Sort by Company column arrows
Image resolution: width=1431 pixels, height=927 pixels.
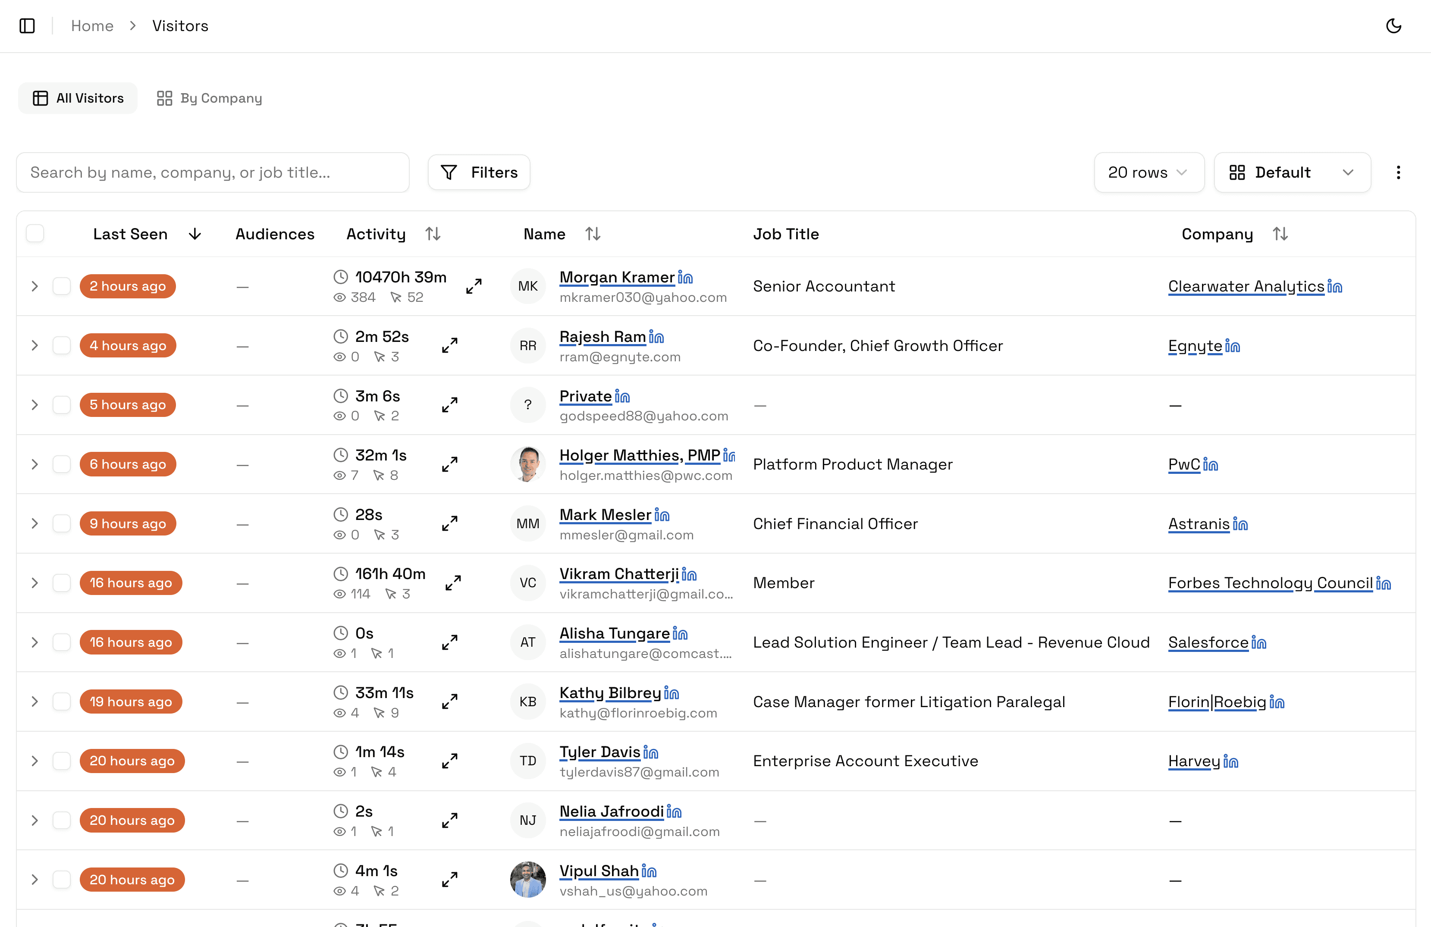1280,234
